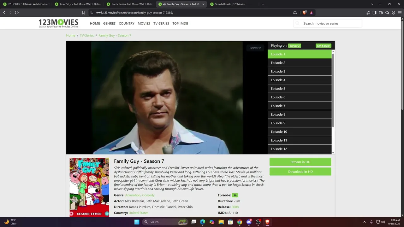
Task: Open Discord from the taskbar
Action: (249, 222)
